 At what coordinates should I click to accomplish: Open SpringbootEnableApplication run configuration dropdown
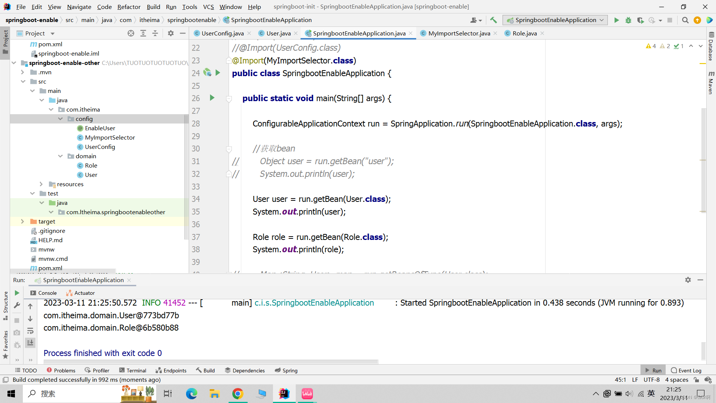click(x=555, y=20)
